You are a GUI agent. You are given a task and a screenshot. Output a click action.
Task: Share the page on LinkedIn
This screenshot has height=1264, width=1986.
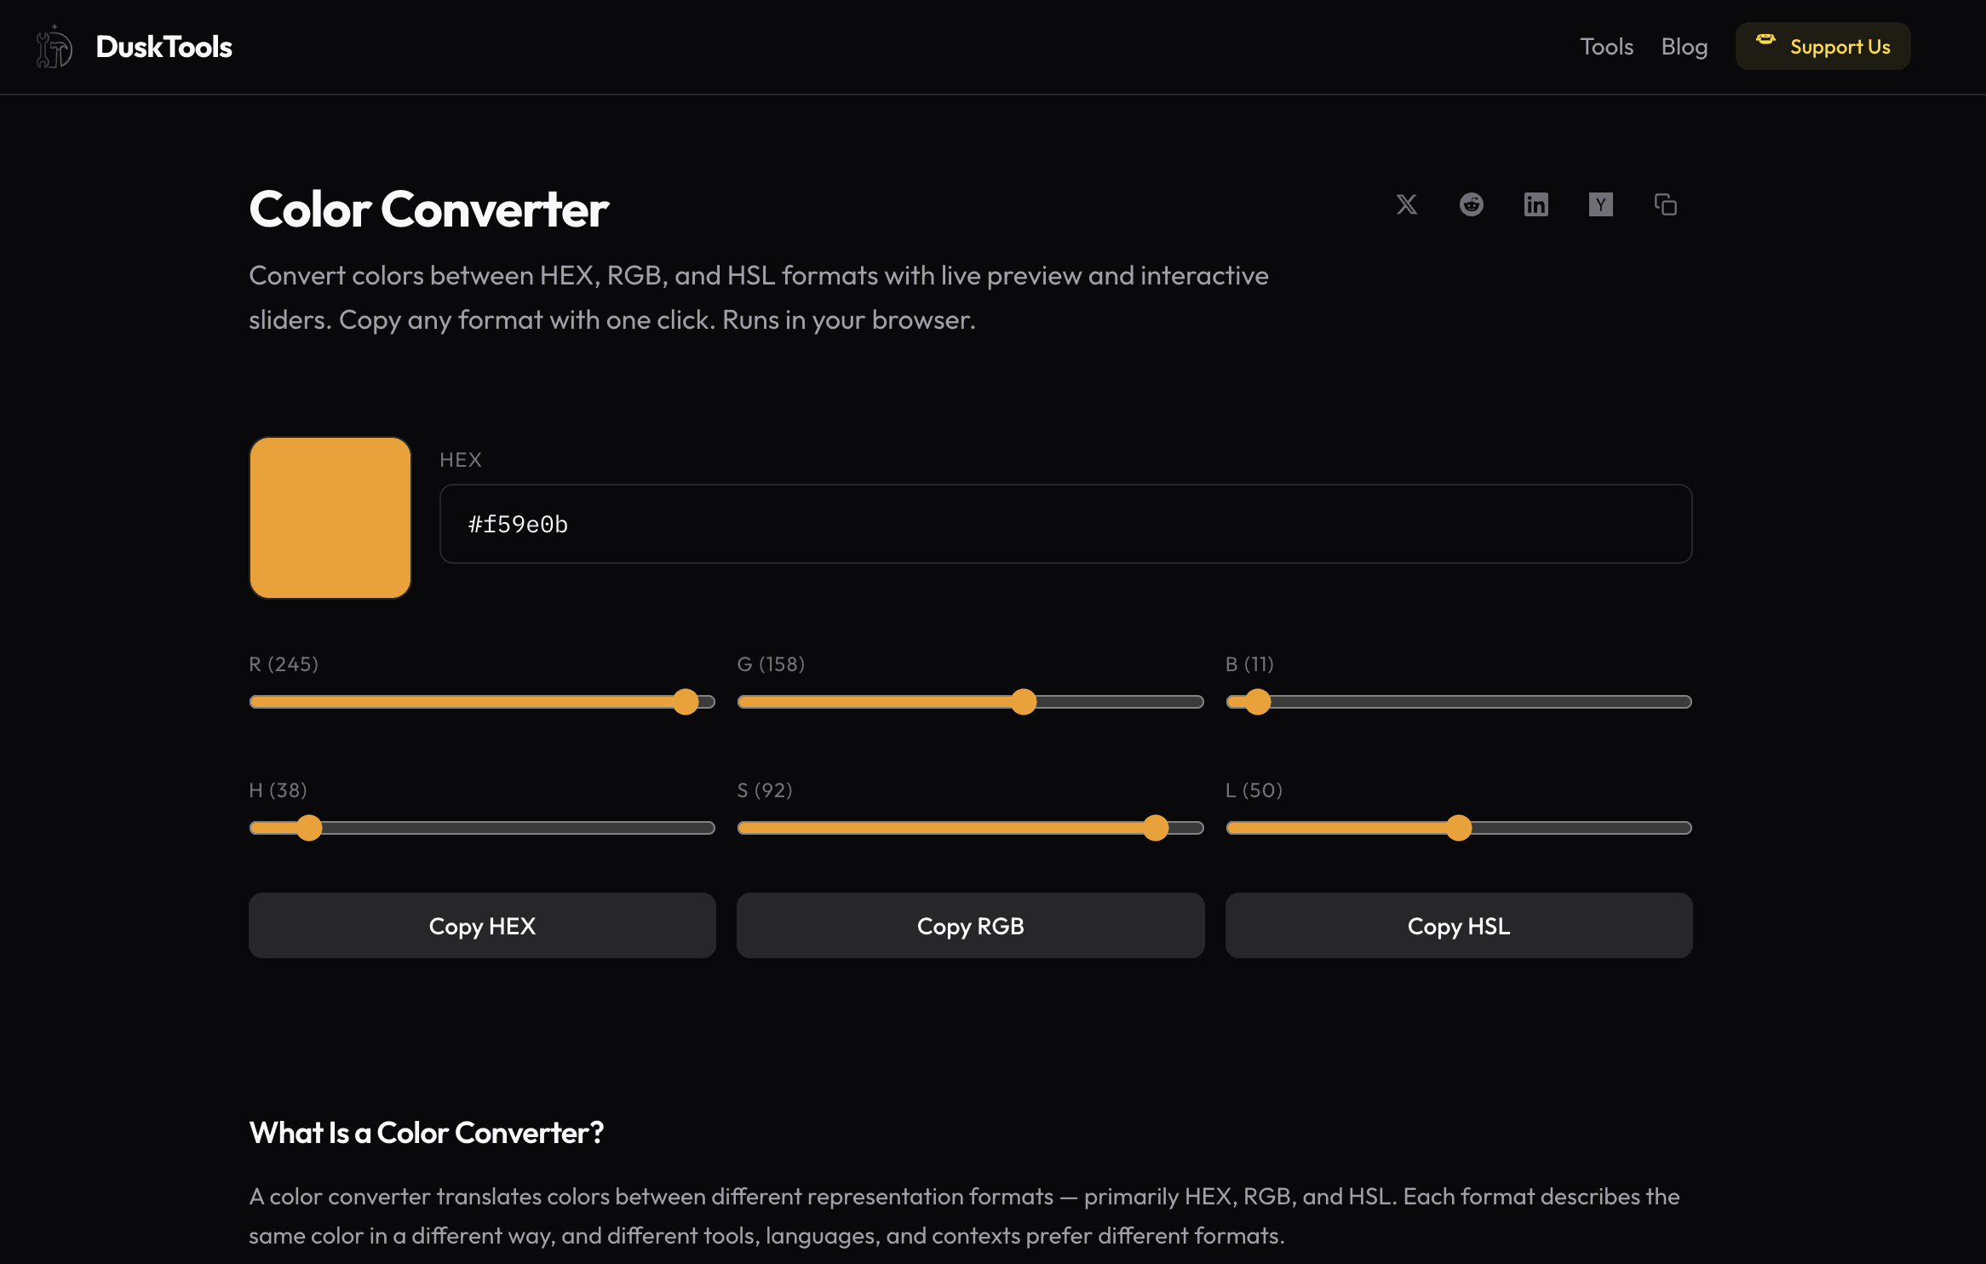click(x=1536, y=204)
